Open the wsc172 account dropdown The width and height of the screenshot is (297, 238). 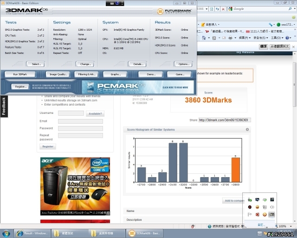[286, 25]
